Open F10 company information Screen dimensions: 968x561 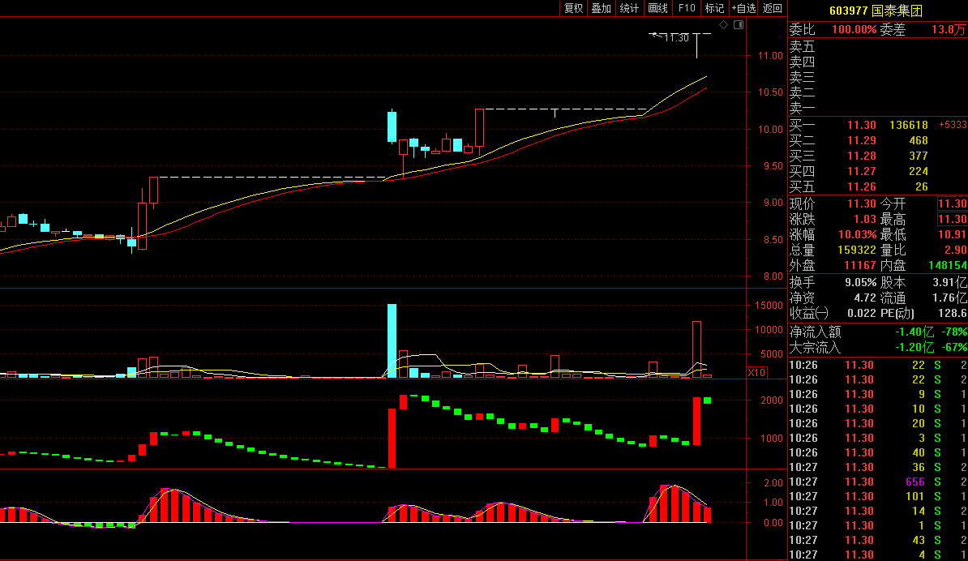point(687,8)
